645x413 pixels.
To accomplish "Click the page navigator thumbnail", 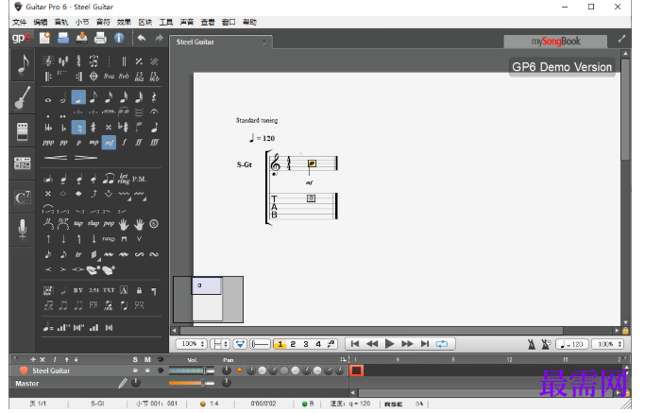I will 208,300.
